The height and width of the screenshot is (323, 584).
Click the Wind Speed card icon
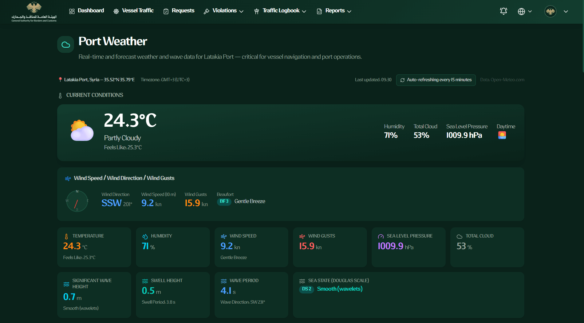224,236
